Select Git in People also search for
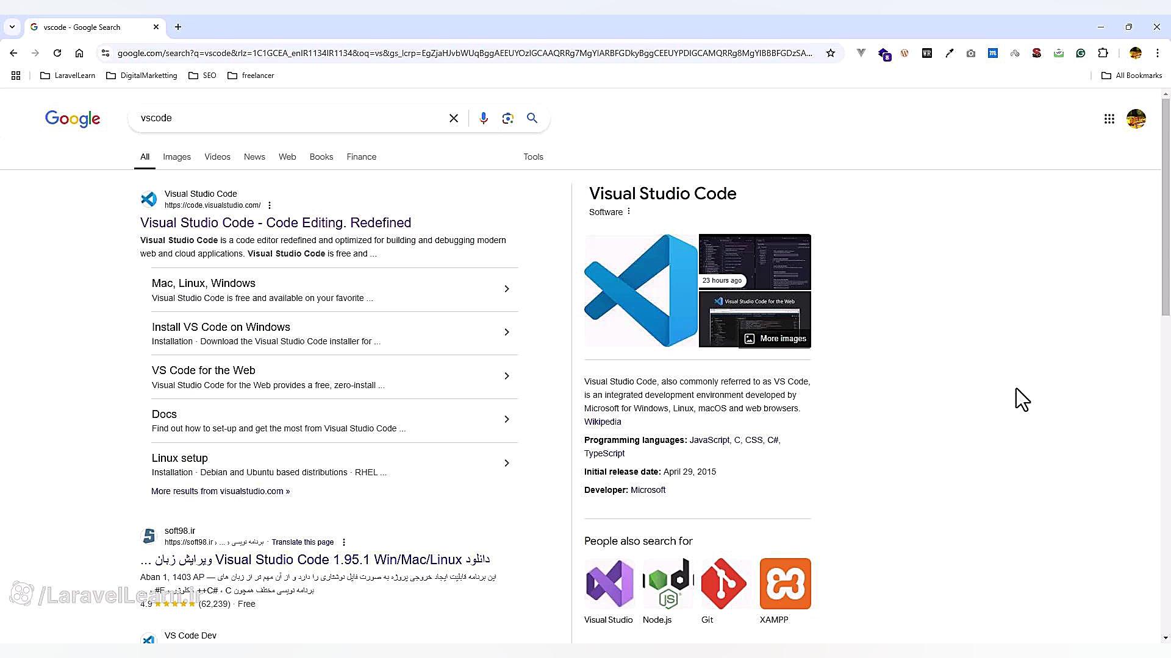 coord(724,591)
